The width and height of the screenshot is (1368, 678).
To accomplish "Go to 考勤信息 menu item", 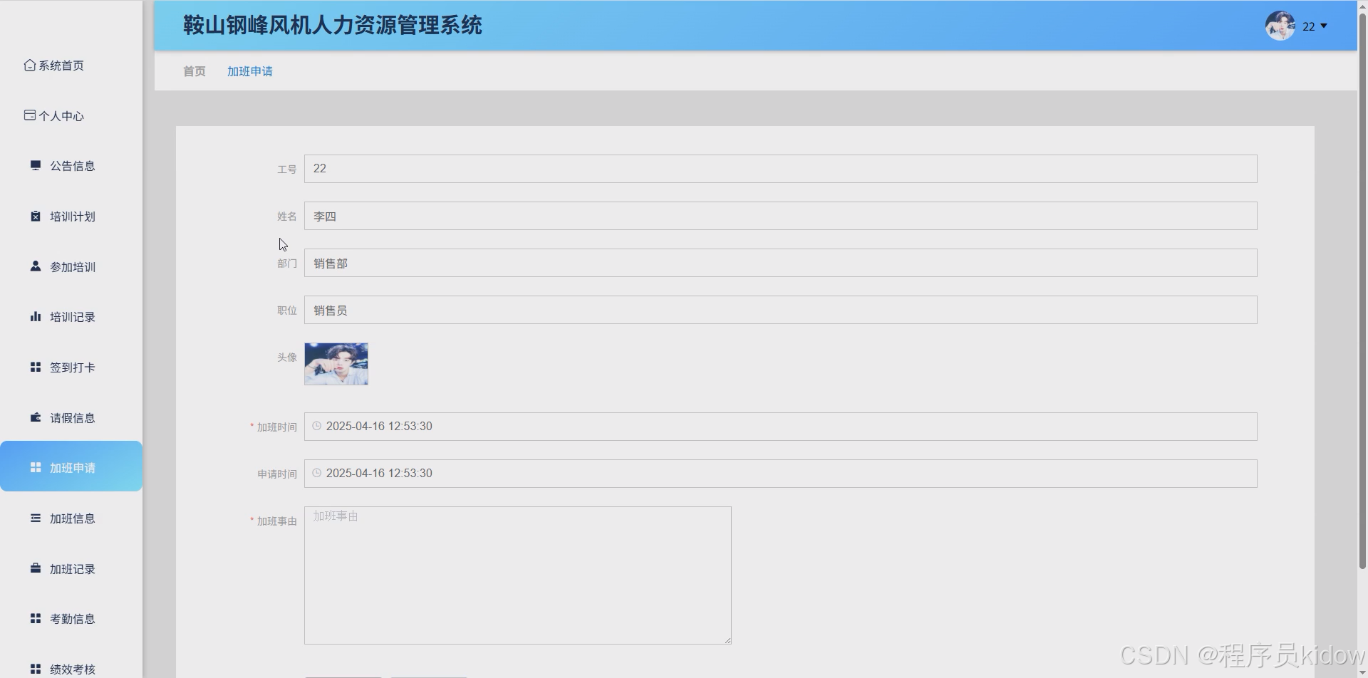I will tap(71, 619).
